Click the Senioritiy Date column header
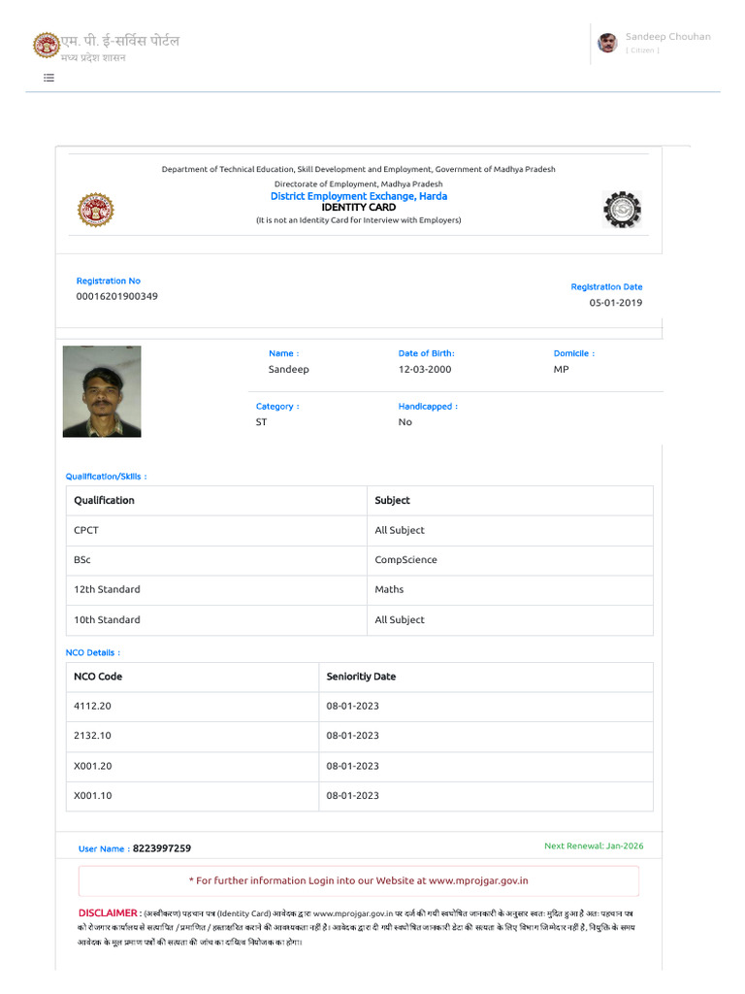The width and height of the screenshot is (745, 994). coord(486,677)
